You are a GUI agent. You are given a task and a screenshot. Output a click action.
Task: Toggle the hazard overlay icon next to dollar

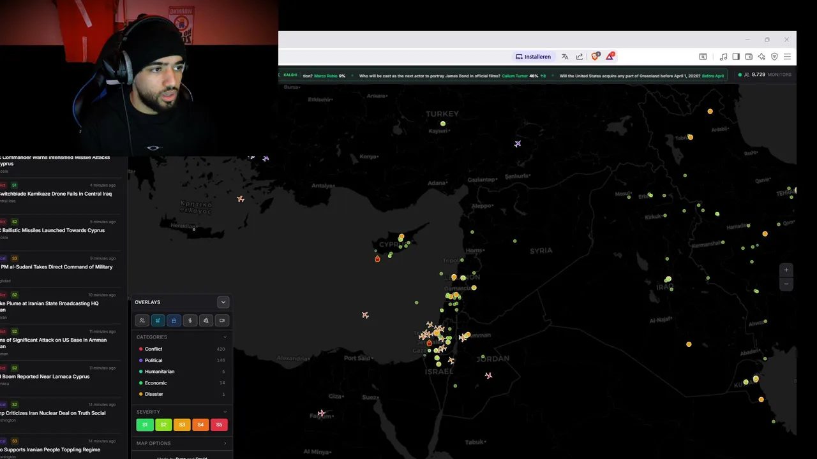coord(206,321)
